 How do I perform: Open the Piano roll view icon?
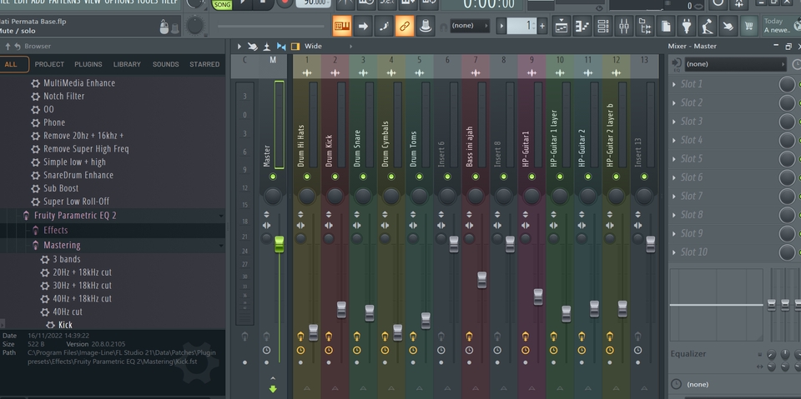[582, 26]
